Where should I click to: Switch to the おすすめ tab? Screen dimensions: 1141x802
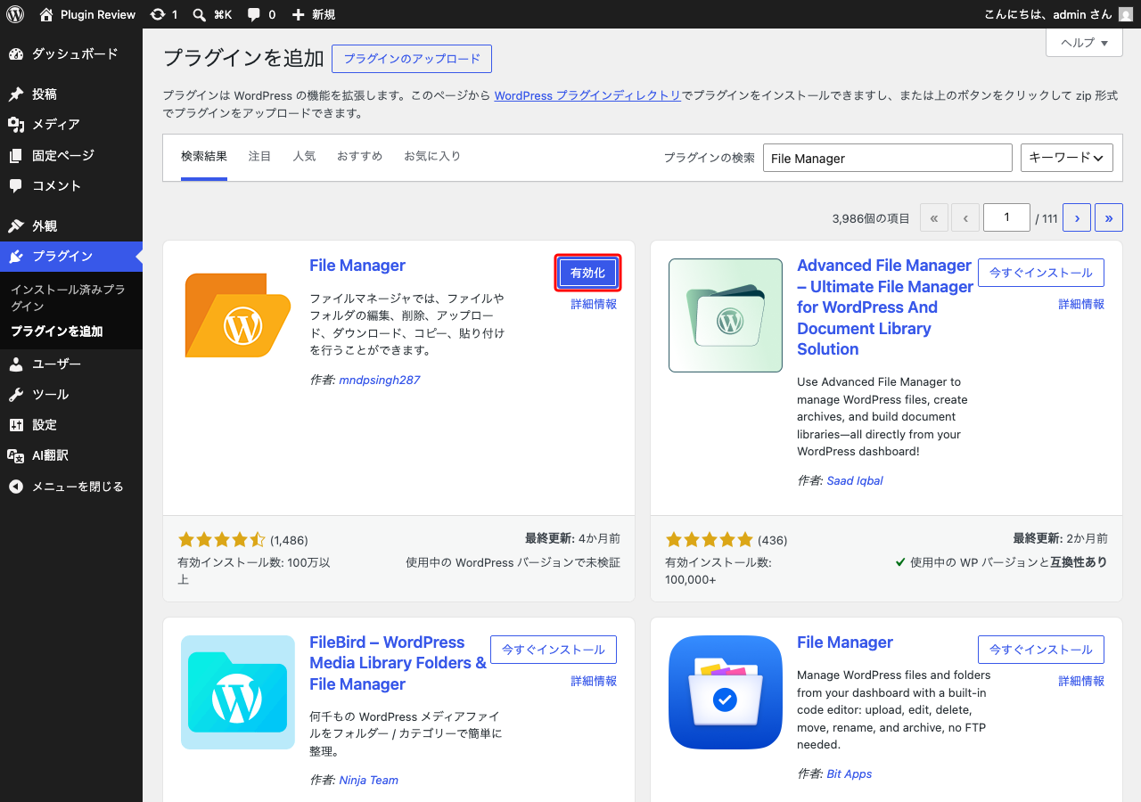pyautogui.click(x=360, y=157)
